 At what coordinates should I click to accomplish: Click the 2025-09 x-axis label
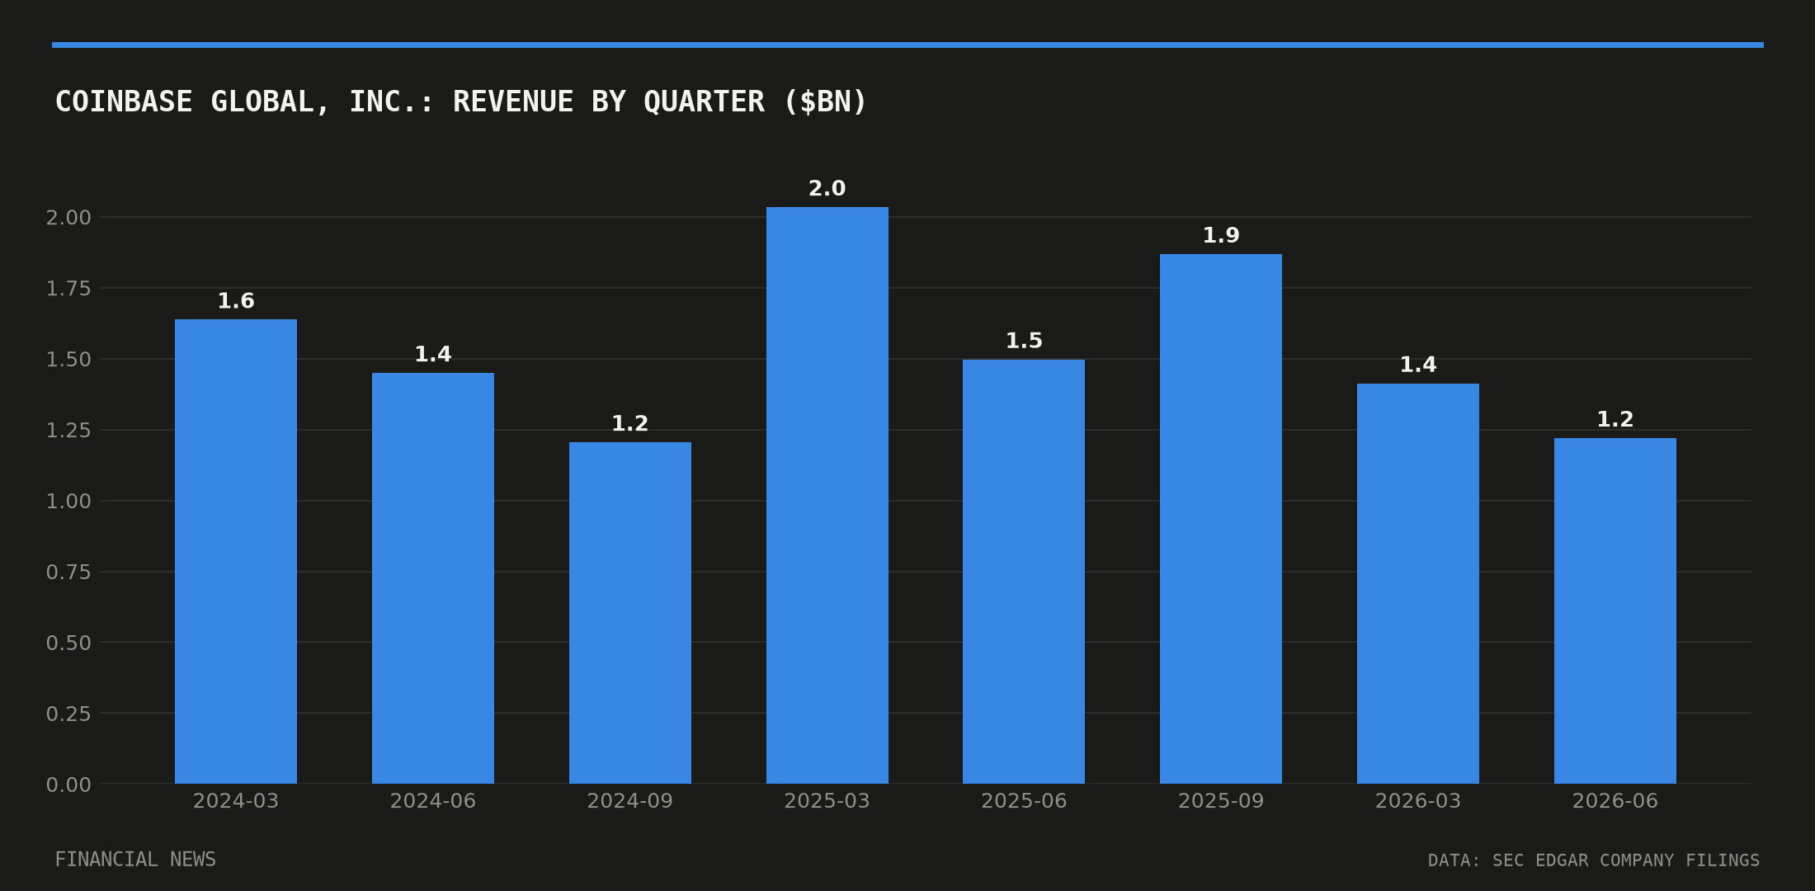1221,801
